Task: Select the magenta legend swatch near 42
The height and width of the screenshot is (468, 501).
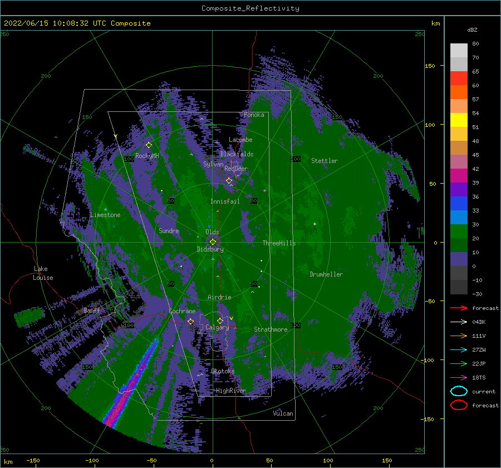Action: pos(459,175)
